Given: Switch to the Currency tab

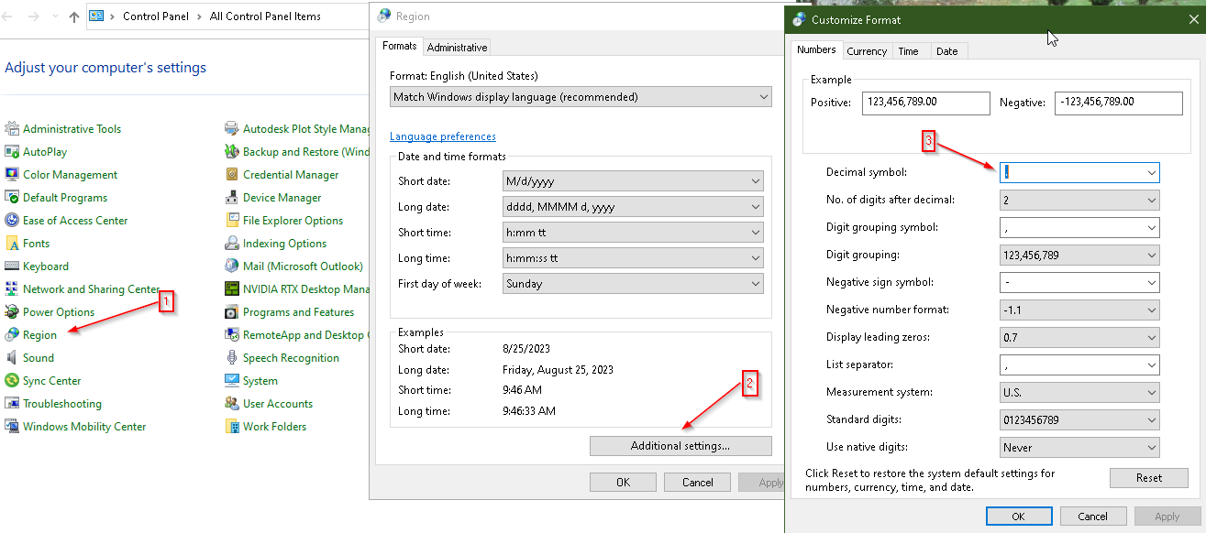Looking at the screenshot, I should pyautogui.click(x=867, y=51).
